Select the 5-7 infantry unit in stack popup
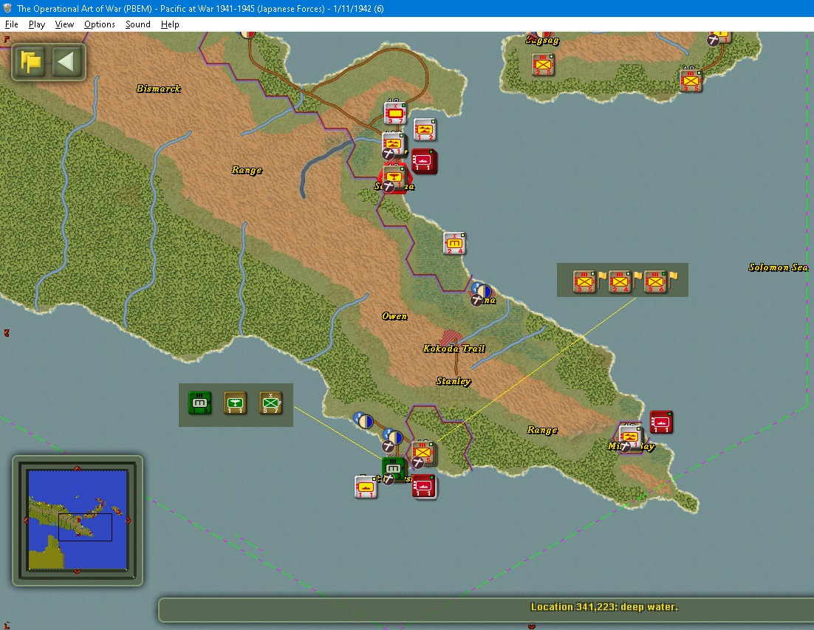The height and width of the screenshot is (630, 814). pyautogui.click(x=270, y=403)
